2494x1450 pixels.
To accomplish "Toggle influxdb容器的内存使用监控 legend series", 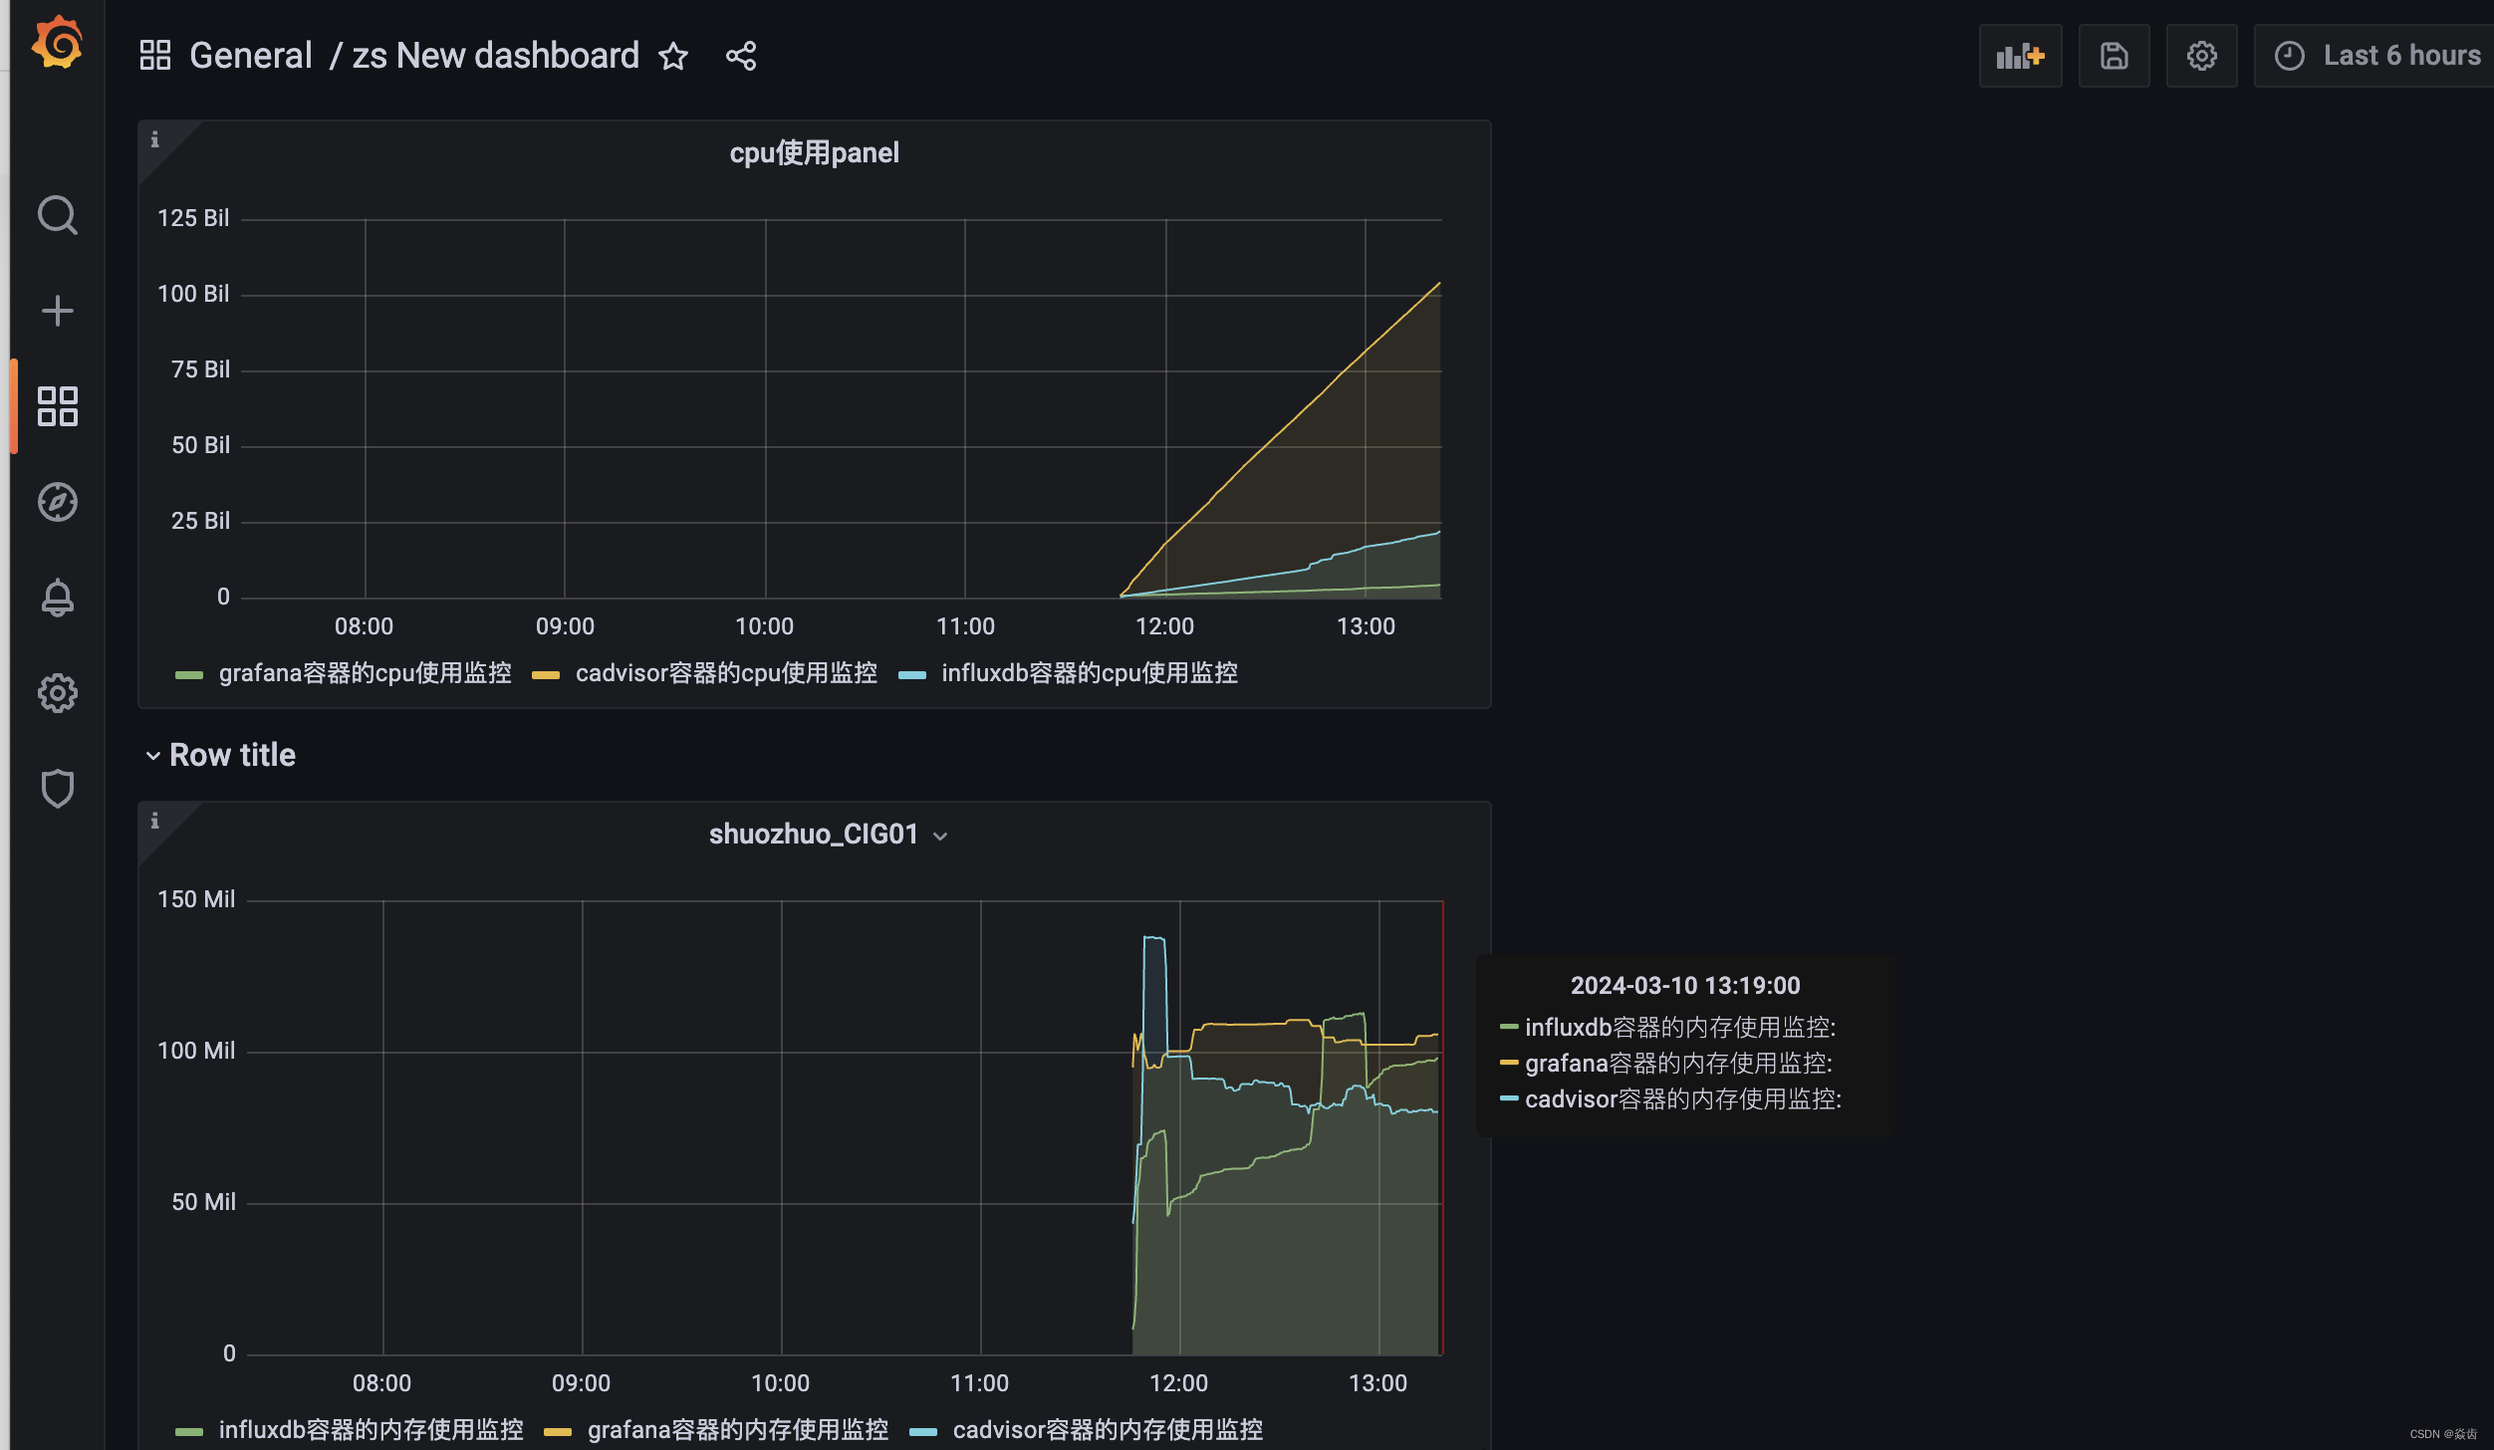I will (371, 1429).
